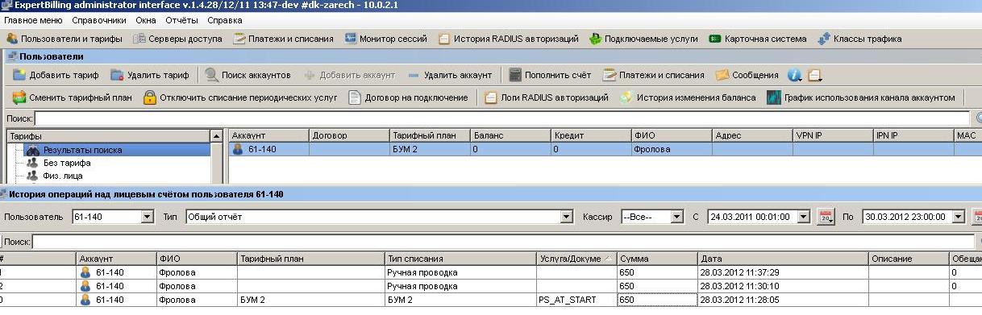
Task: Open Серверы доступа window
Action: tap(178, 38)
